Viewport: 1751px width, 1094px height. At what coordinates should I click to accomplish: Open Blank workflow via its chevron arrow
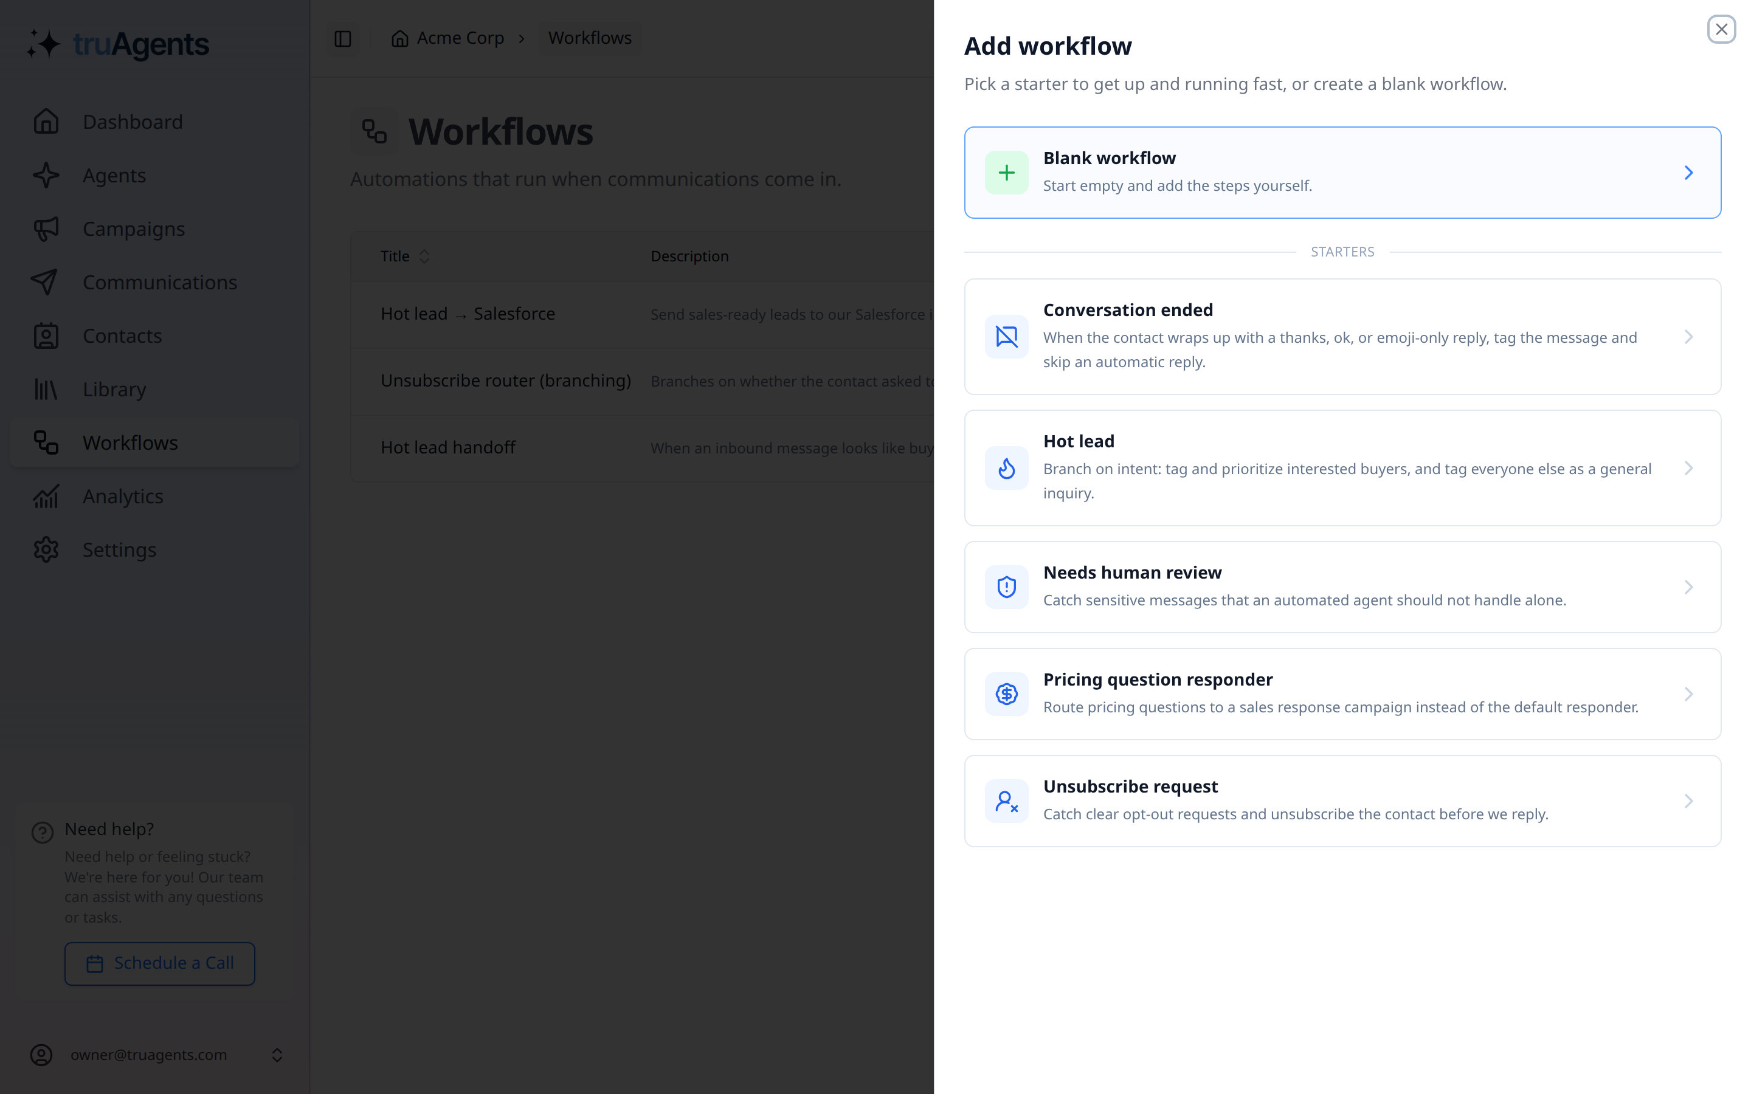click(x=1688, y=172)
